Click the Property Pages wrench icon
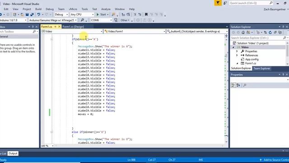The image size is (289, 163). point(245,85)
